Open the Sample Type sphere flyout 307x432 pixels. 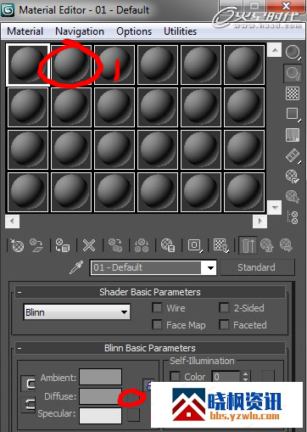293,53
